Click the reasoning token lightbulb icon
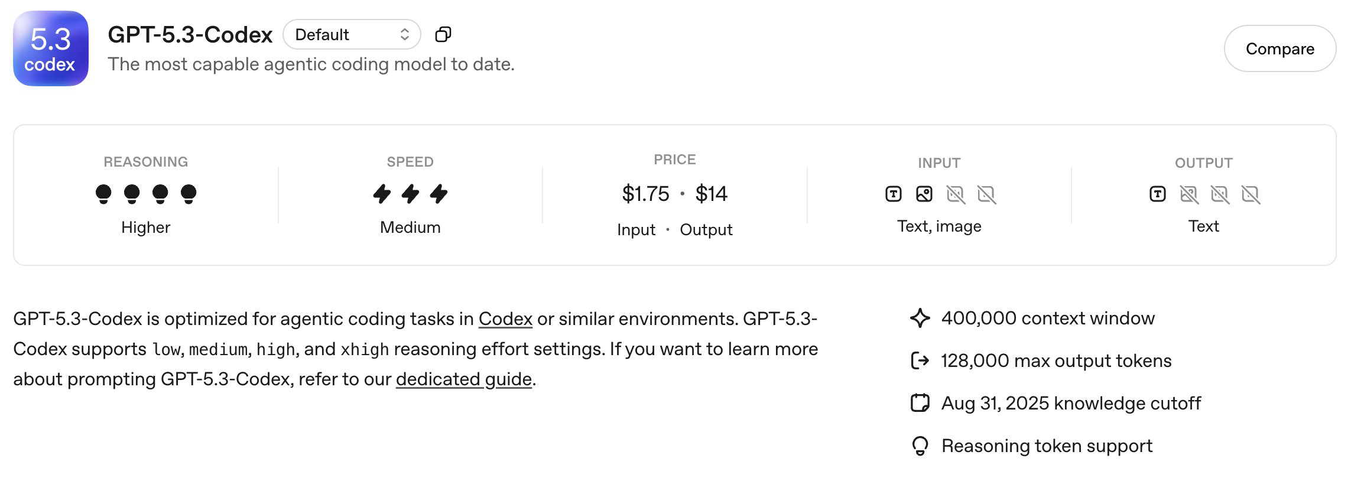The image size is (1351, 494). click(x=920, y=446)
